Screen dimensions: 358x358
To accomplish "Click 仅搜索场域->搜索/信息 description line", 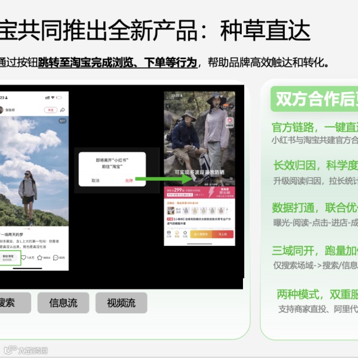I will [316, 265].
